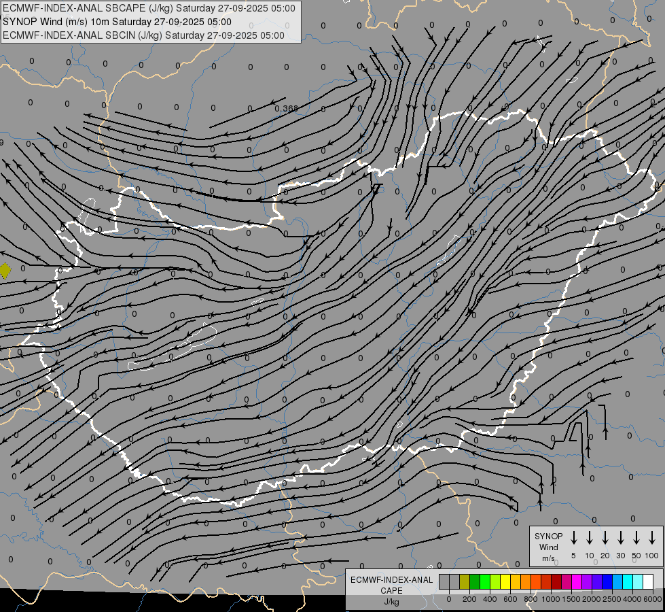Click the CAPE label in the legend
665x612 pixels.
(391, 591)
